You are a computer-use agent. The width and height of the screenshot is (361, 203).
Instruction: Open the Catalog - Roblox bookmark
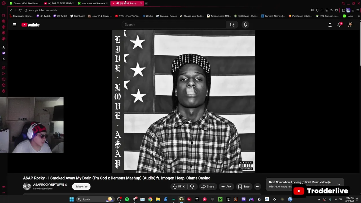[166, 16]
